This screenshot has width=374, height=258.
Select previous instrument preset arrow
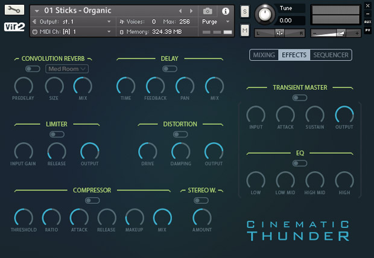tap(180, 11)
